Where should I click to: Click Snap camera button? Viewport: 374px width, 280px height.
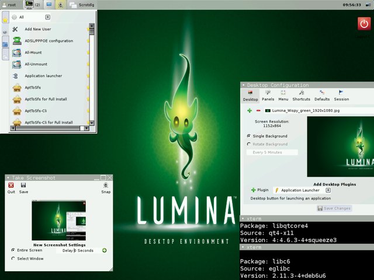click(106, 188)
